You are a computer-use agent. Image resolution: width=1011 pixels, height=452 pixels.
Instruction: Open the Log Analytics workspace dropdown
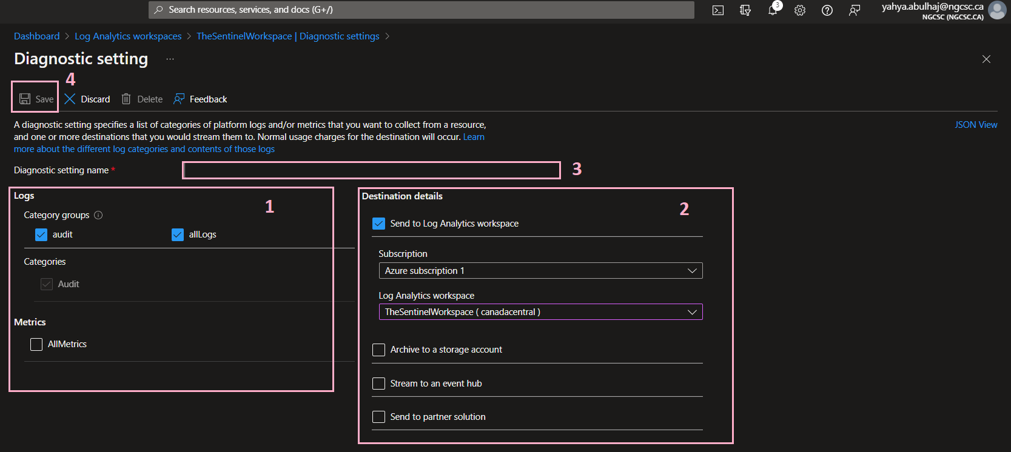(x=540, y=312)
